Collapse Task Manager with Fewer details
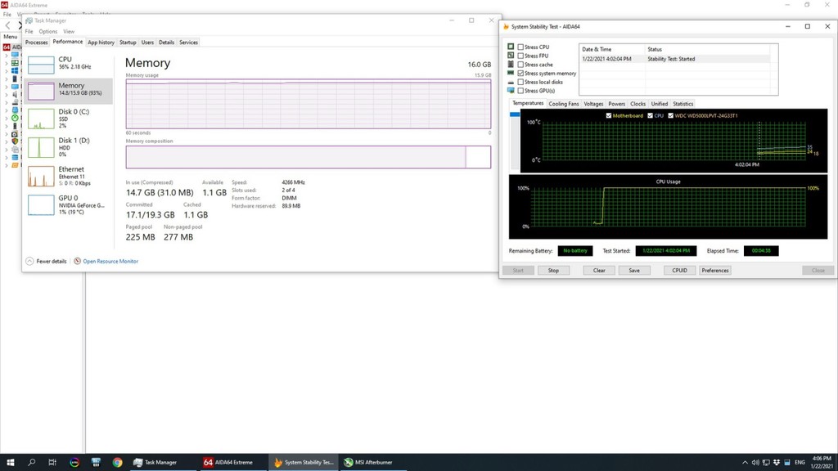Viewport: 838px width, 471px height. (x=47, y=261)
